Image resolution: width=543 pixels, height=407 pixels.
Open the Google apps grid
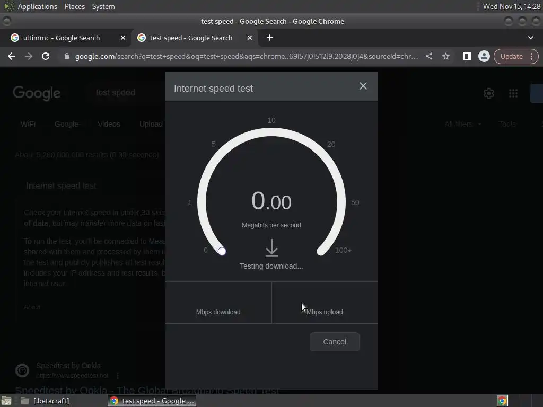coord(513,93)
